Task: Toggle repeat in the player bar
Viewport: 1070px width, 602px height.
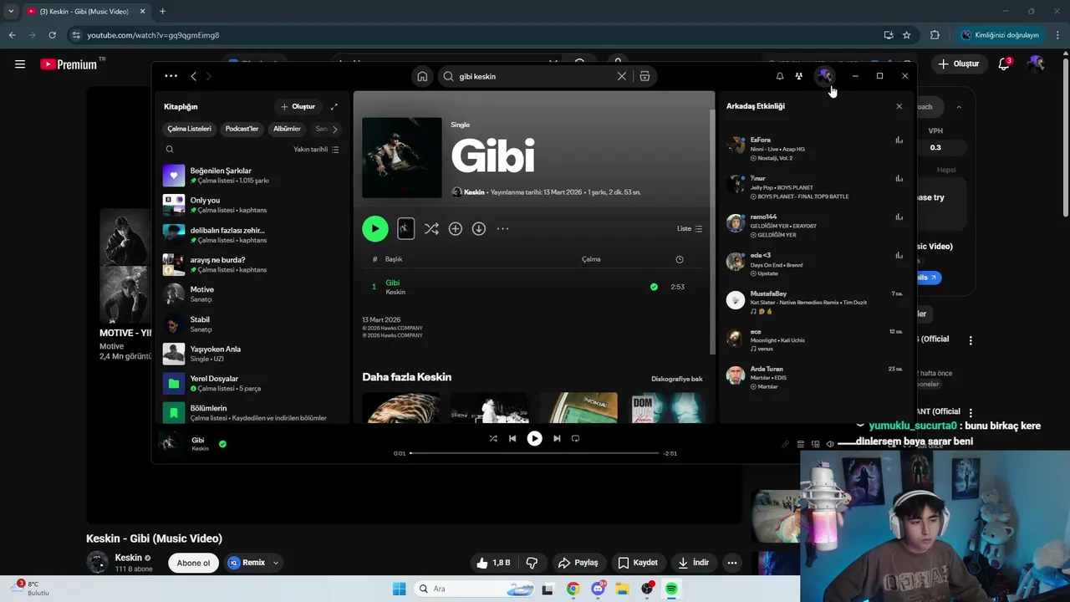Action: pyautogui.click(x=575, y=438)
